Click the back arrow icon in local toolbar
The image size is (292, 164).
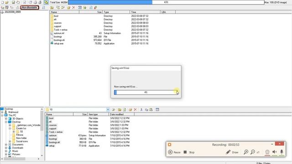114,109
